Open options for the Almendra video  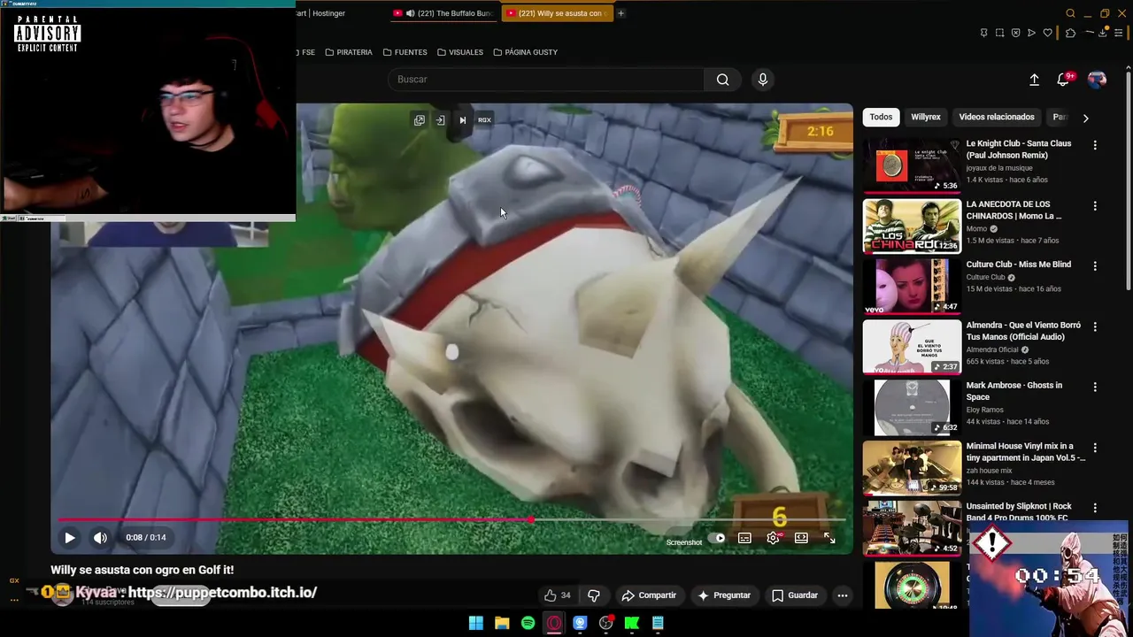1095,326
